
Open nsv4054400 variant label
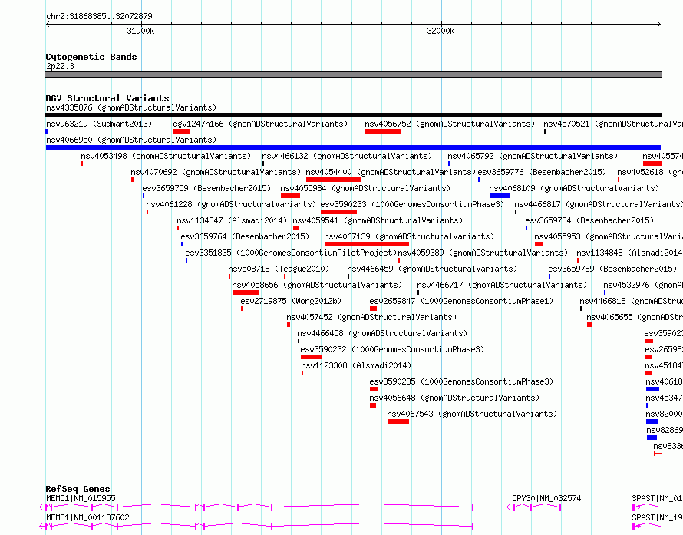click(391, 172)
